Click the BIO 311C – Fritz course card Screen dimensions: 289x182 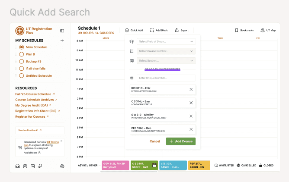[x=163, y=89]
